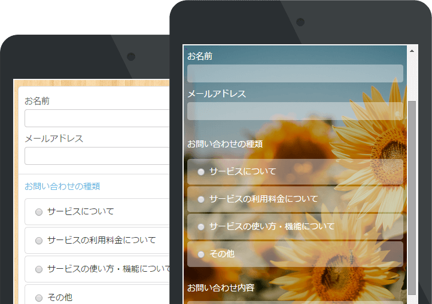Screen dimensions: 432x304
Task: Click the お問い合わせ内容 text area on the sunflower form
Action: [295, 301]
